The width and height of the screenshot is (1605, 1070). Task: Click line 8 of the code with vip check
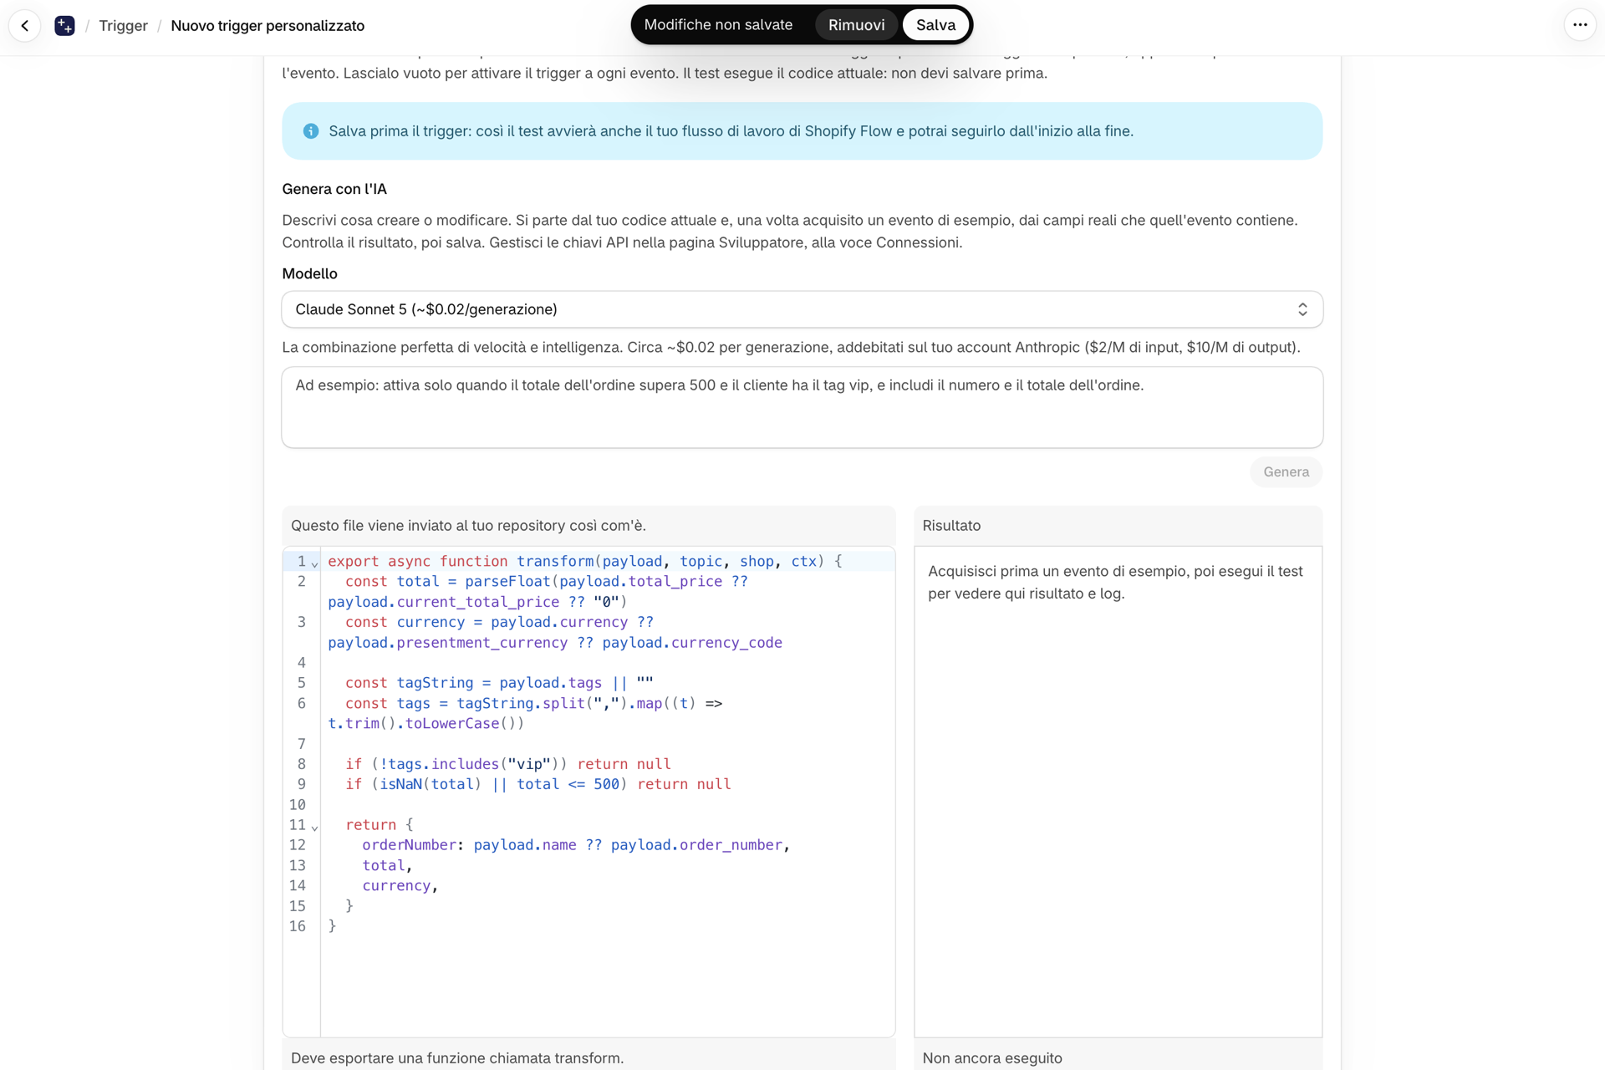507,764
